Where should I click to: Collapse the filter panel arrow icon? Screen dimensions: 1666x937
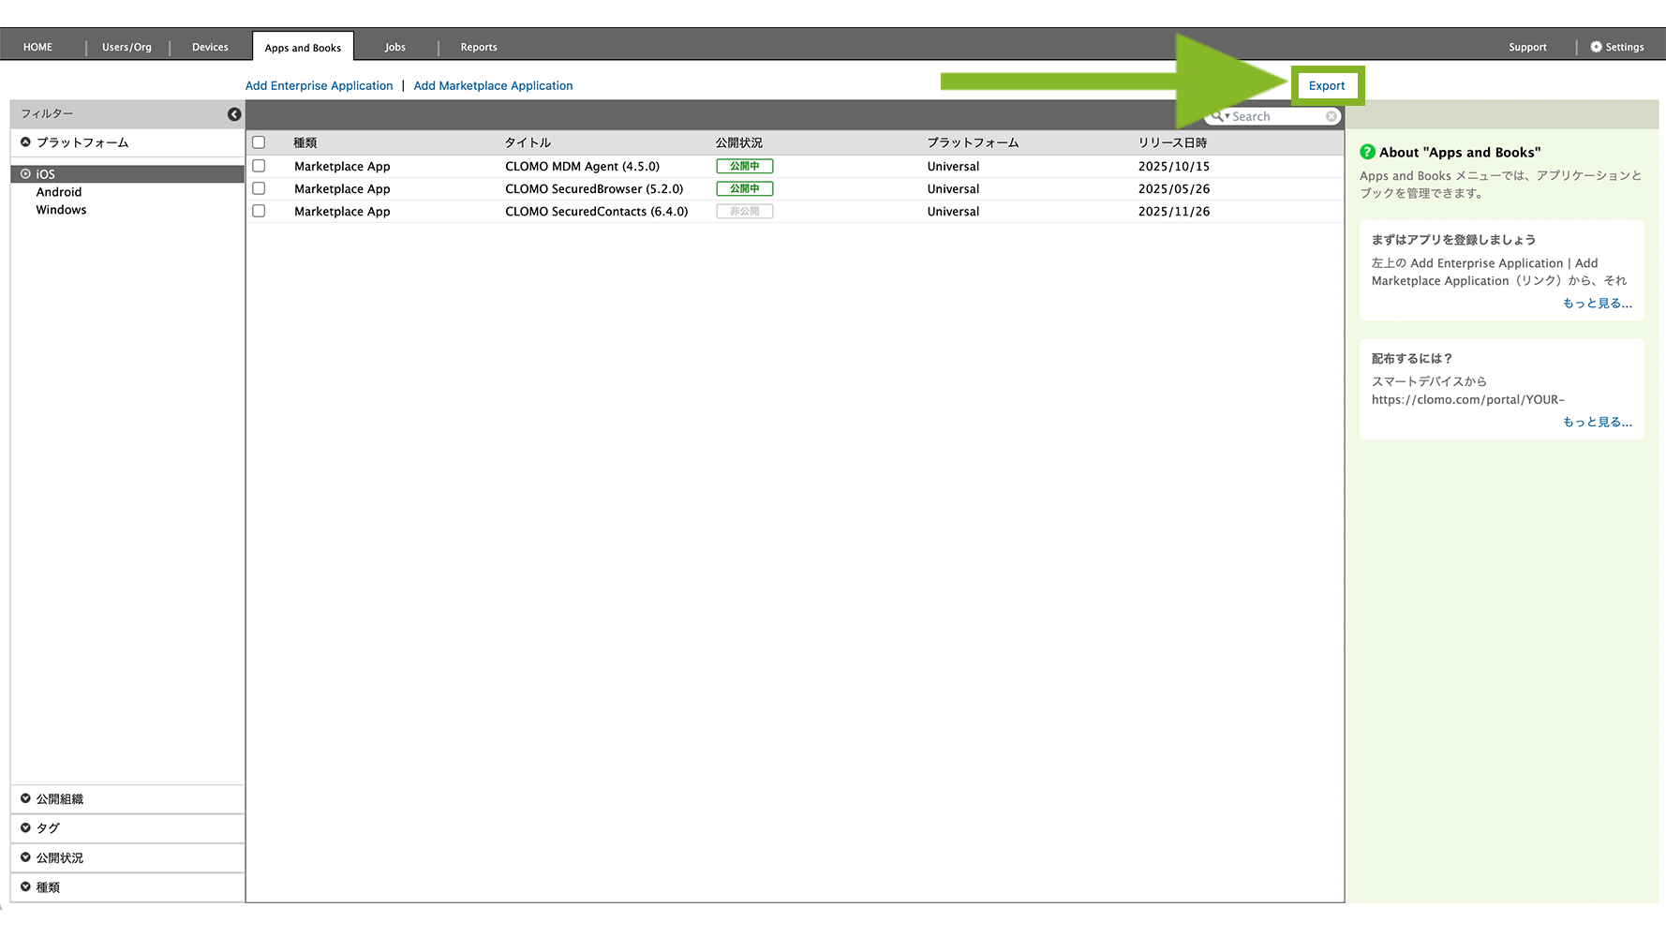coord(234,114)
